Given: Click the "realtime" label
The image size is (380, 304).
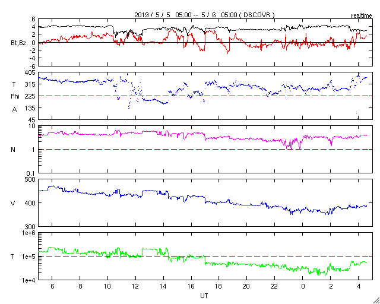Looking at the screenshot, I should [362, 16].
